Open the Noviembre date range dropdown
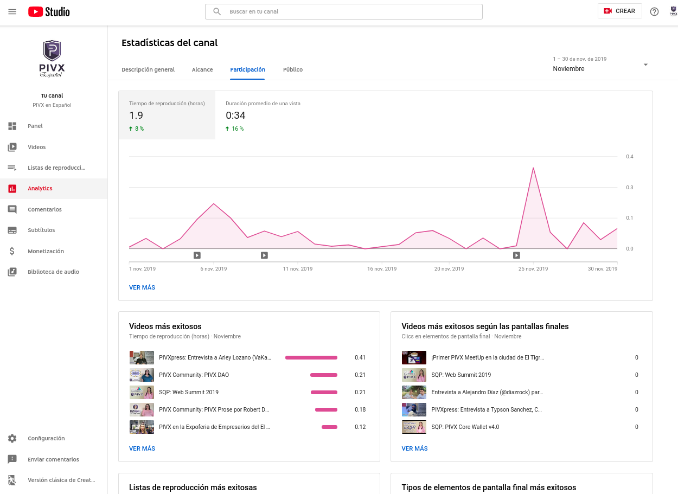678x494 pixels. 600,65
